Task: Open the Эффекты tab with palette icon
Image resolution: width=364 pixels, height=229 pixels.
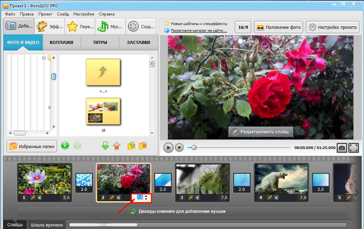Action: [x=50, y=26]
